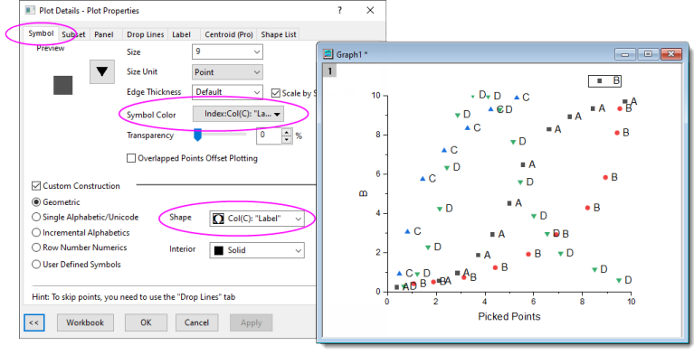694x364 pixels.
Task: Click the Plot Details window icon
Action: (x=30, y=11)
